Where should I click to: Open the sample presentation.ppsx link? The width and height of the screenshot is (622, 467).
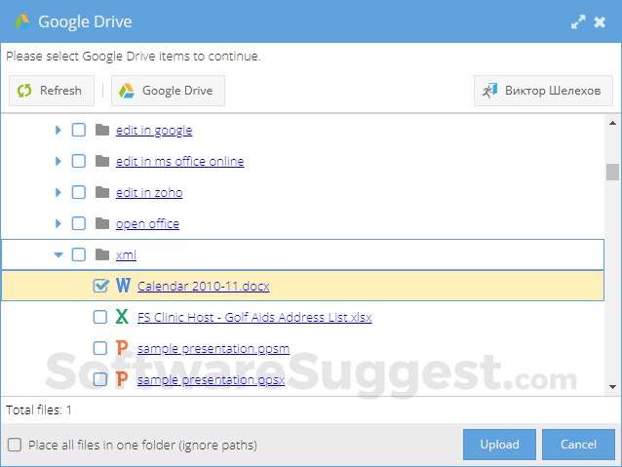(x=211, y=379)
